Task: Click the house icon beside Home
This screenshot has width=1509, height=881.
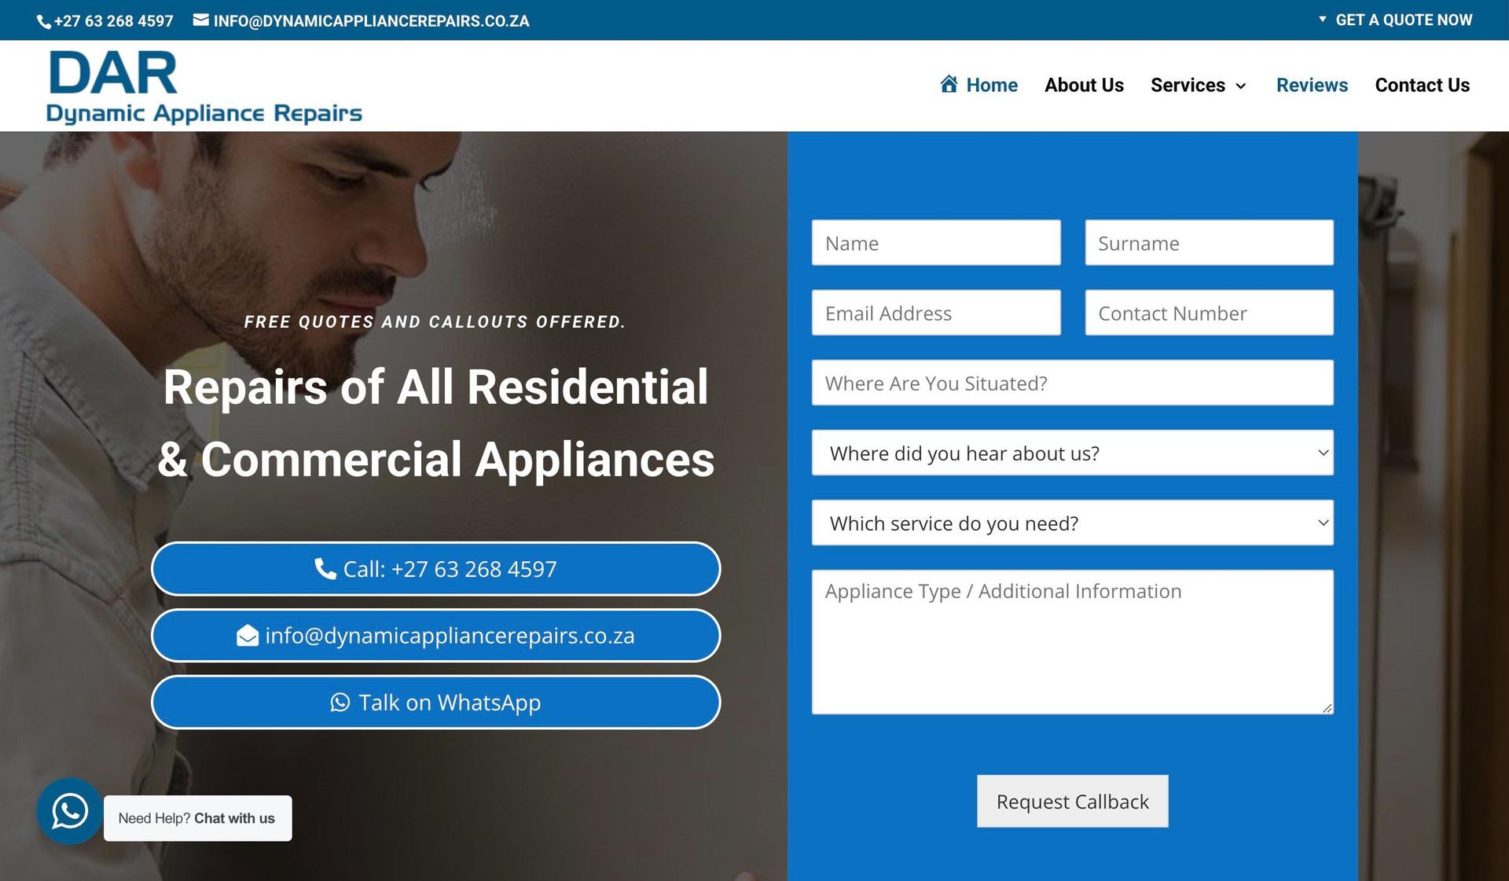Action: [949, 84]
